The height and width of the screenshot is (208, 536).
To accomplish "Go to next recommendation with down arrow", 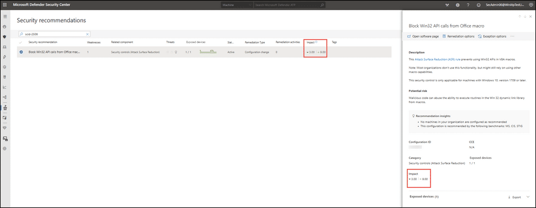I will coord(525,16).
